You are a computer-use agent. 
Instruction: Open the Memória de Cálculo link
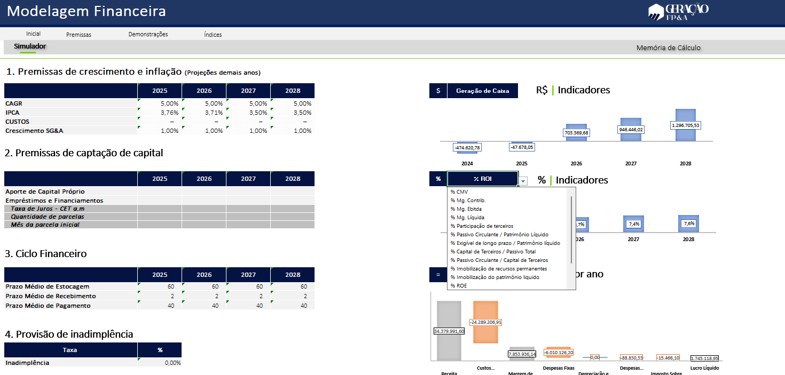point(668,48)
